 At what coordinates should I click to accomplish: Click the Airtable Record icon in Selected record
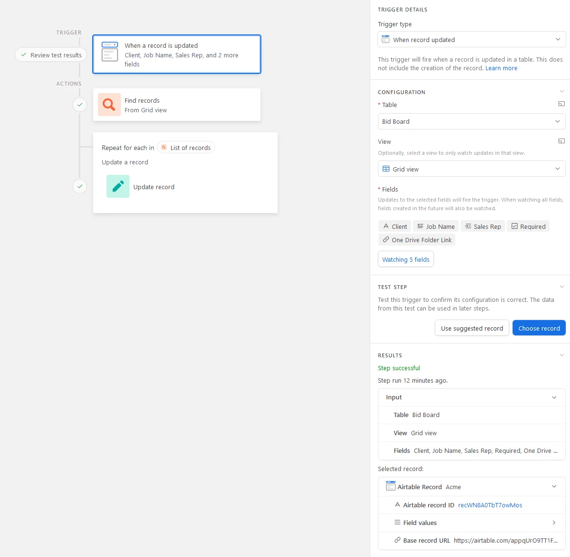[x=390, y=486]
